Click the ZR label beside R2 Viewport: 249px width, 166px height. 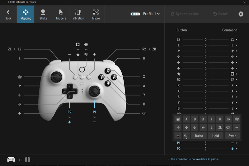tap(154, 49)
